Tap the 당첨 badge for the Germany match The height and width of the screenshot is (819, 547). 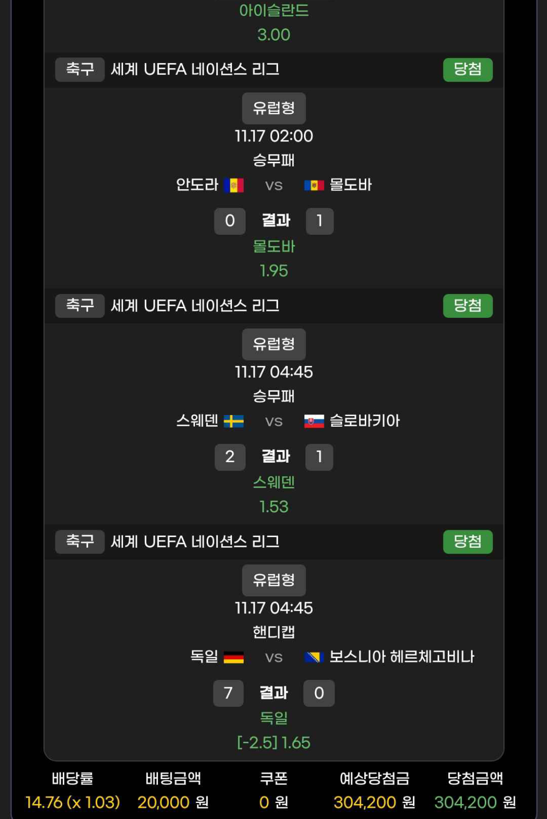click(x=467, y=541)
